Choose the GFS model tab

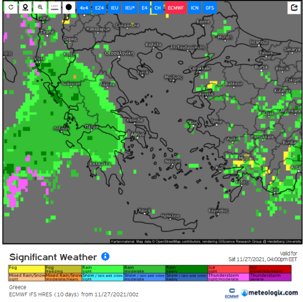210,8
